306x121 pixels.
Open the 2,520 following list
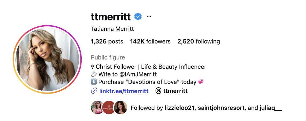(199, 41)
